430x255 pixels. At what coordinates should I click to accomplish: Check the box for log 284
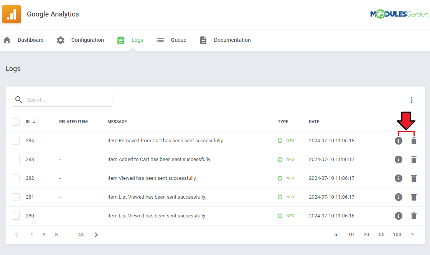tap(16, 141)
